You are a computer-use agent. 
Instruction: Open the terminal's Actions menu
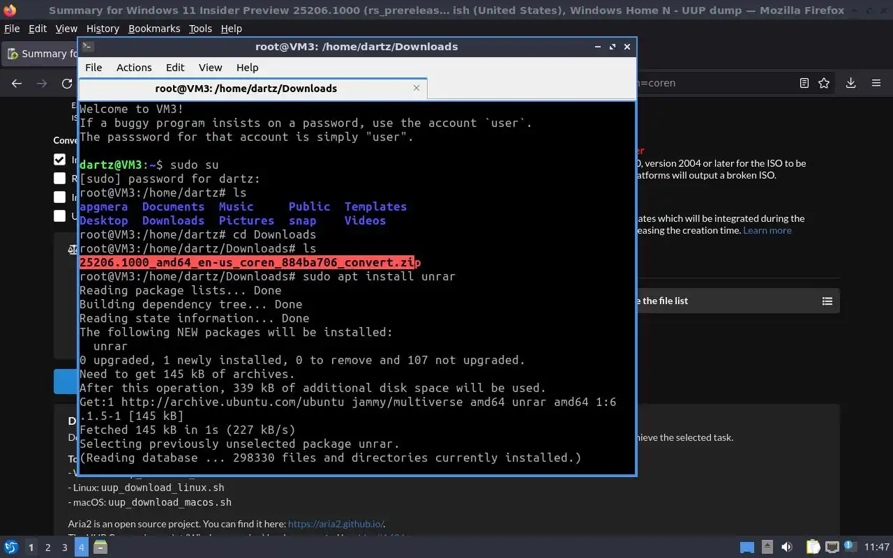(x=134, y=68)
